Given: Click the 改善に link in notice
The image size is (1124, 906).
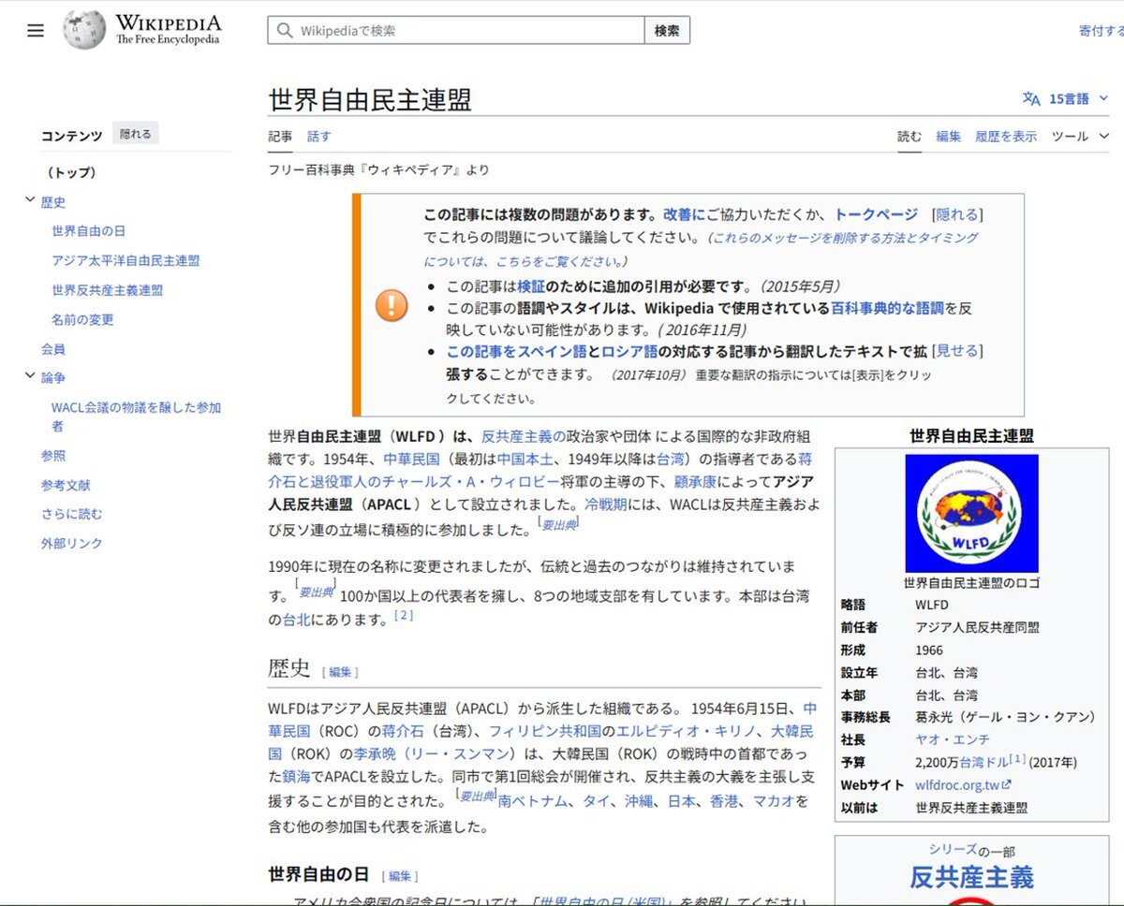Looking at the screenshot, I should [x=684, y=214].
